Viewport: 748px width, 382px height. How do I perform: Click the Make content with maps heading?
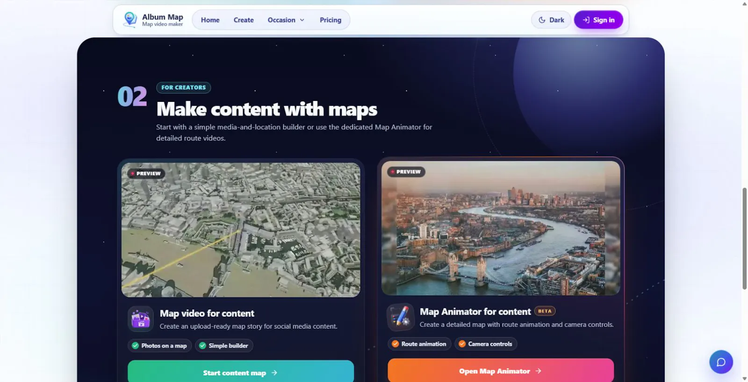[266, 109]
